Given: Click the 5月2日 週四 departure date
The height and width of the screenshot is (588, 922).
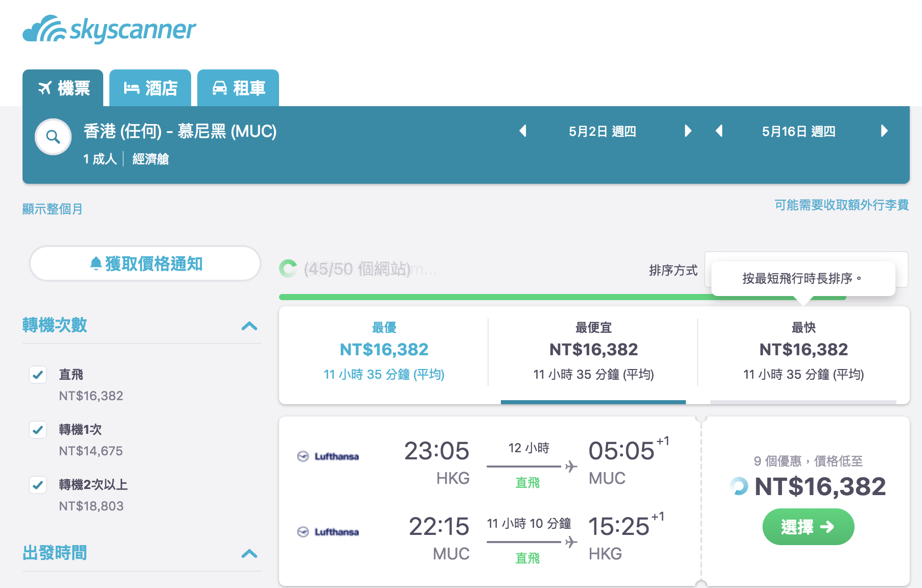Looking at the screenshot, I should 603,132.
